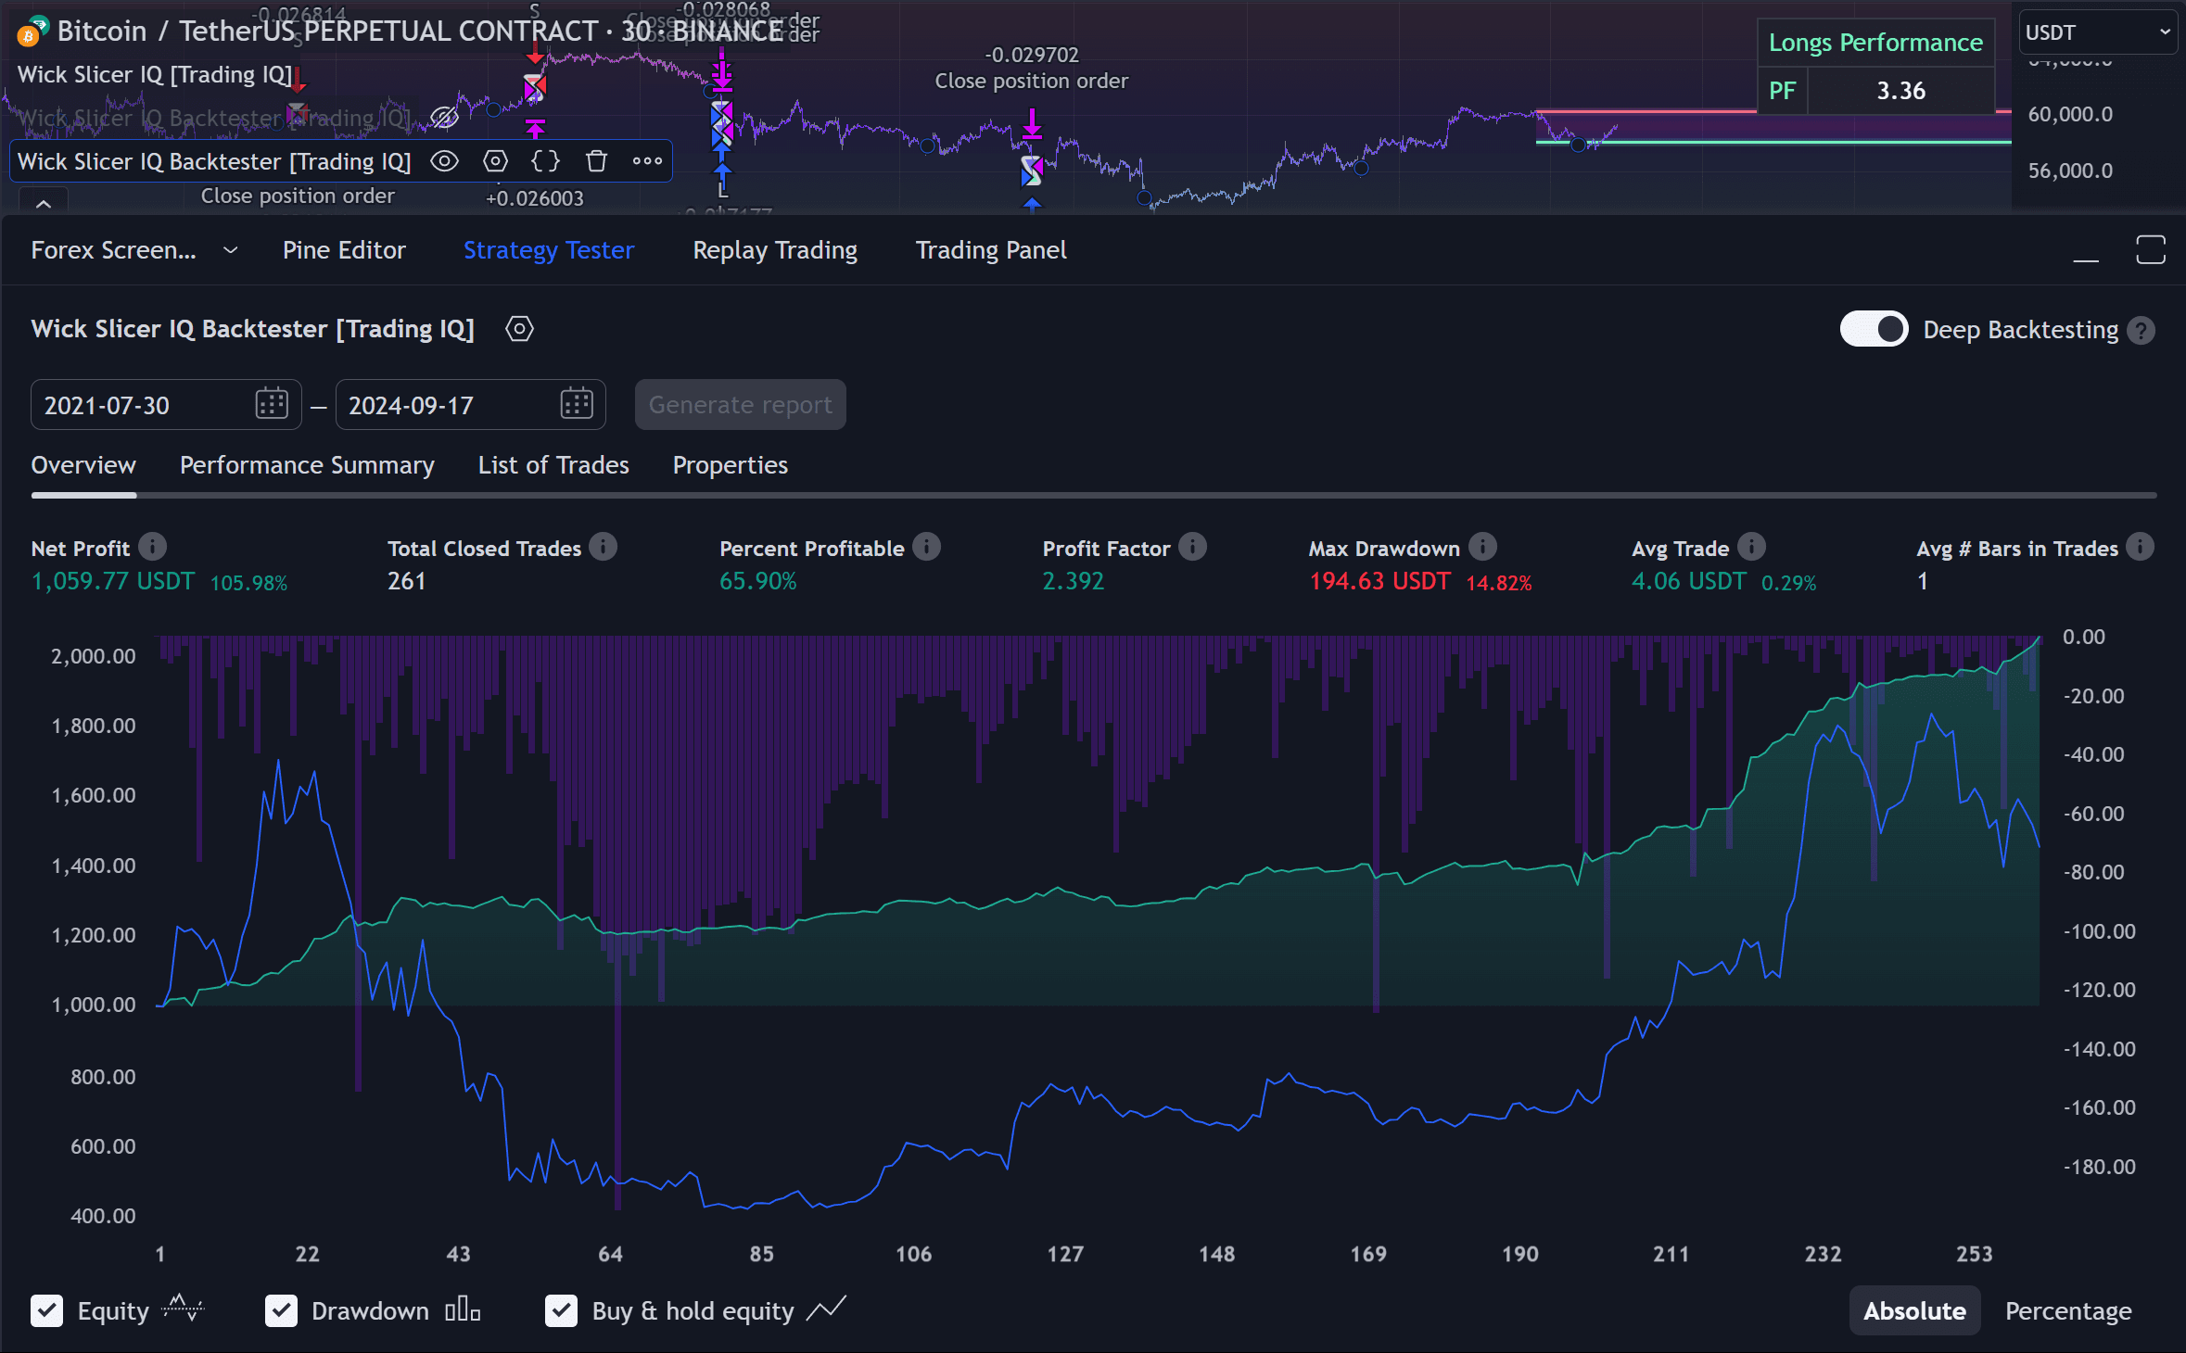Show info for Max Drawdown
The height and width of the screenshot is (1353, 2186).
pos(1482,548)
